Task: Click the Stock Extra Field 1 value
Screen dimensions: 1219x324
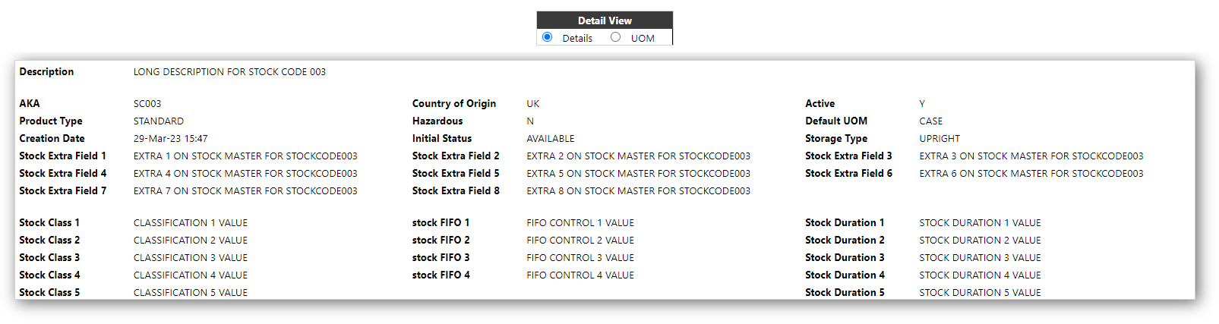Action: pyautogui.click(x=245, y=156)
